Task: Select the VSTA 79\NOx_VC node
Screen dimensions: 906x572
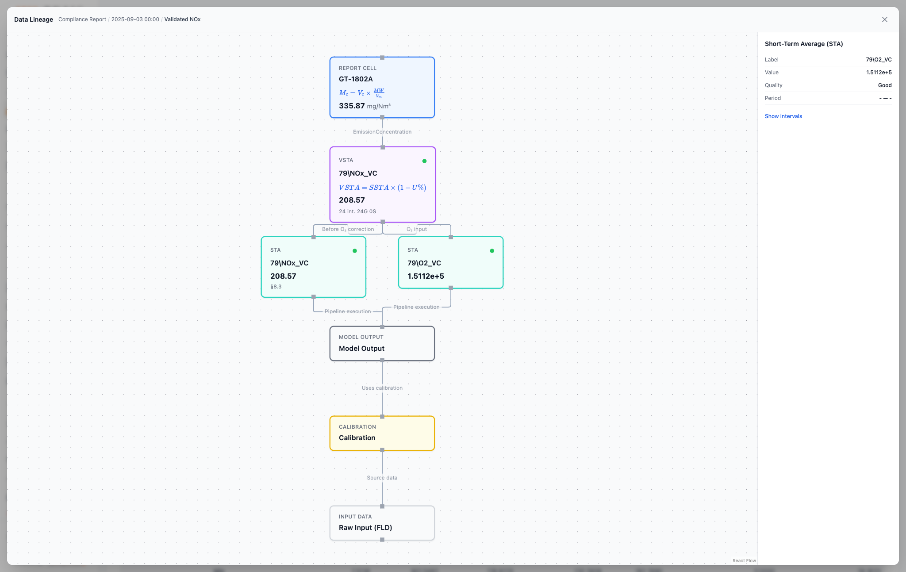Action: [383, 184]
